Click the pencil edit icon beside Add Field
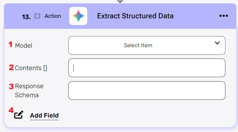 click(x=19, y=115)
